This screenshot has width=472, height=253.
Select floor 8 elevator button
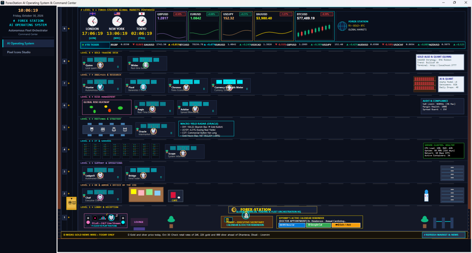pos(64,61)
